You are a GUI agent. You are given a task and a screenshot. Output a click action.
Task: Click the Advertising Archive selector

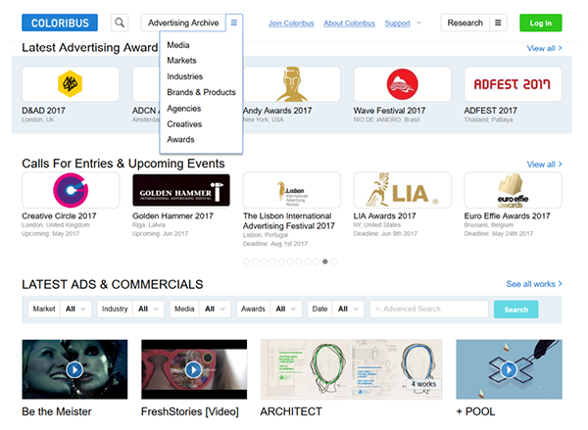[183, 23]
